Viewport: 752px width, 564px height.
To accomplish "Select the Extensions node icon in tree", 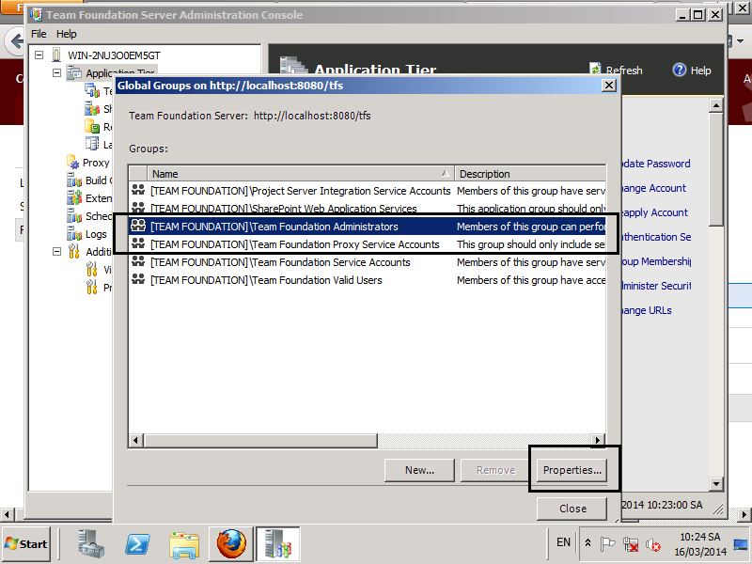I will pyautogui.click(x=74, y=198).
